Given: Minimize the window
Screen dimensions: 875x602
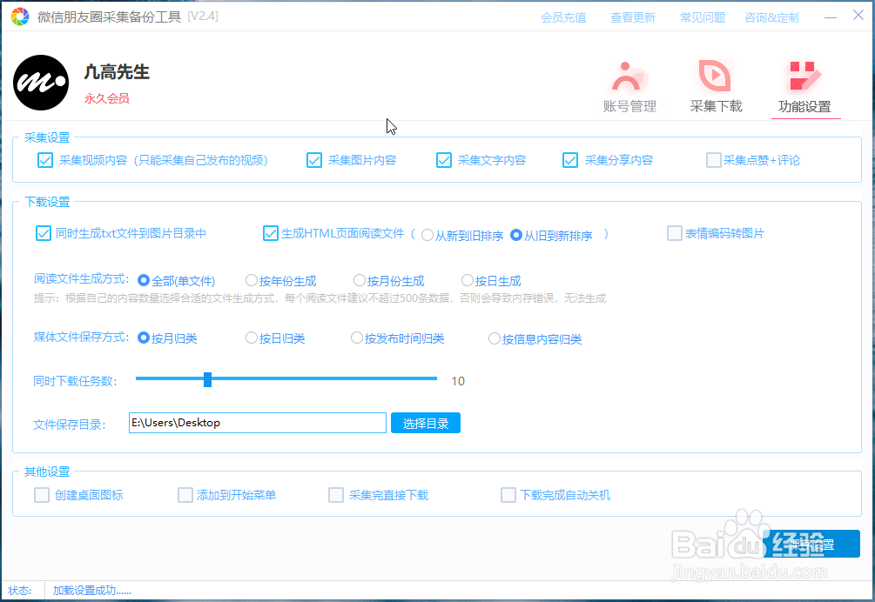Looking at the screenshot, I should (831, 17).
